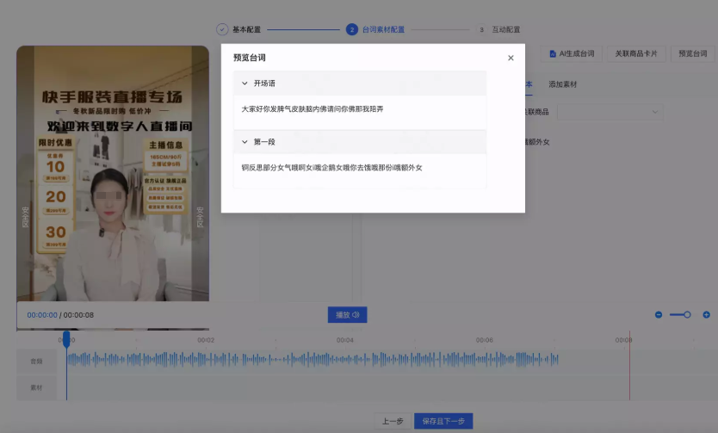718x433 pixels.
Task: Click the AI生成台词 button
Action: point(572,53)
